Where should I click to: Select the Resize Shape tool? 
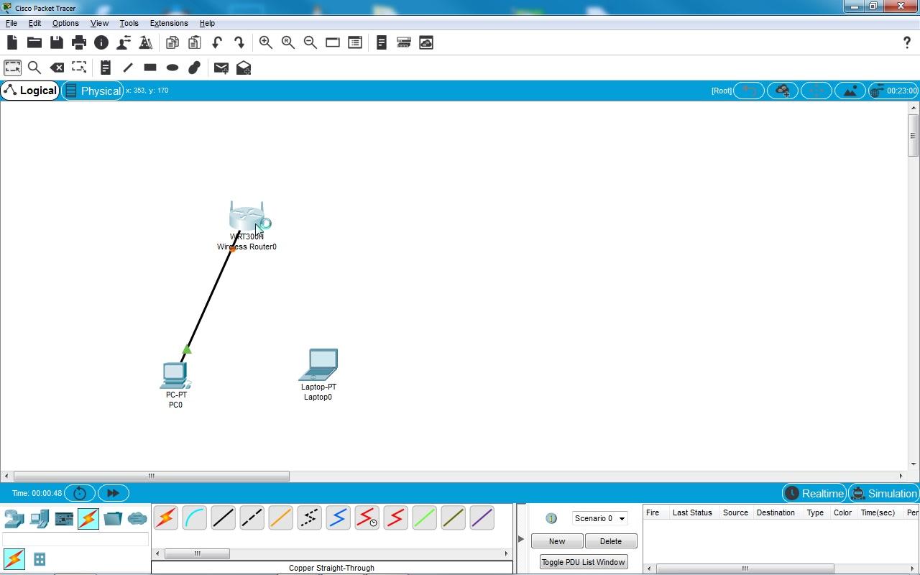[78, 68]
